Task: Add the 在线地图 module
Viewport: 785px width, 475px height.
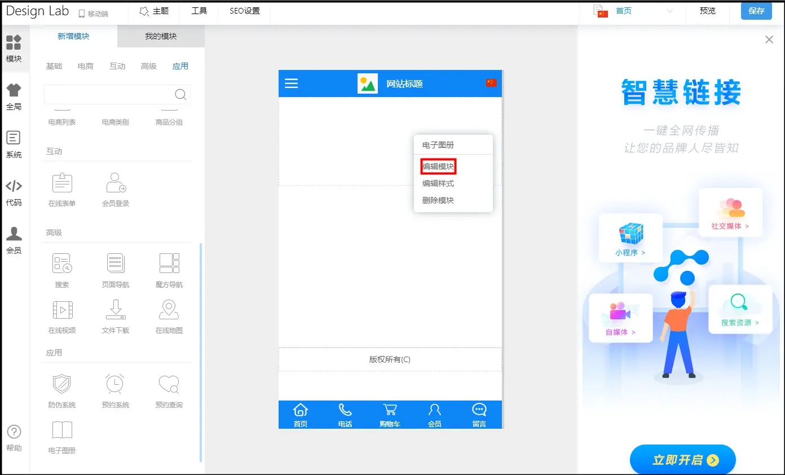Action: point(169,310)
